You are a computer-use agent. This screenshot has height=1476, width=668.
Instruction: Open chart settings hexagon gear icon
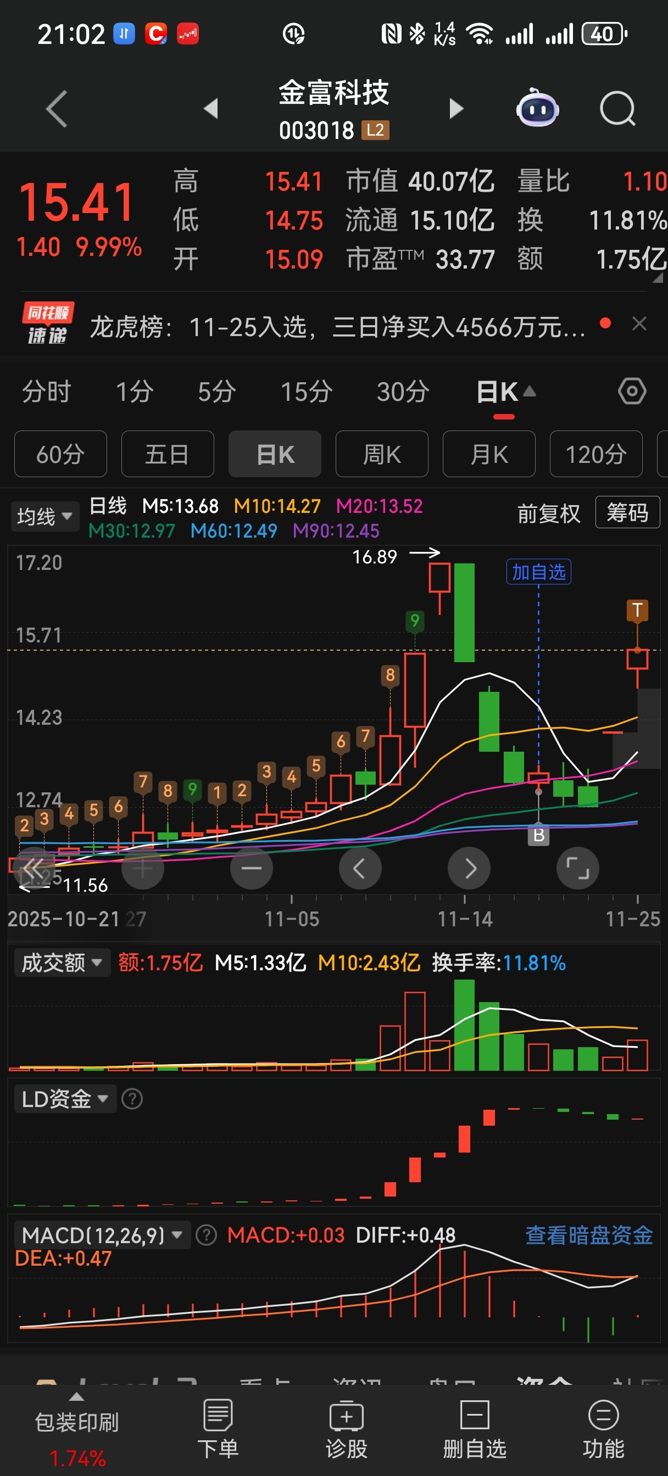click(632, 392)
